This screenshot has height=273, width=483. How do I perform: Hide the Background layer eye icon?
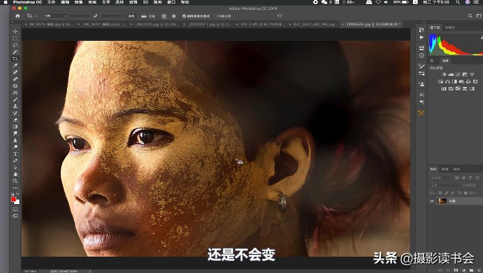[x=432, y=201]
